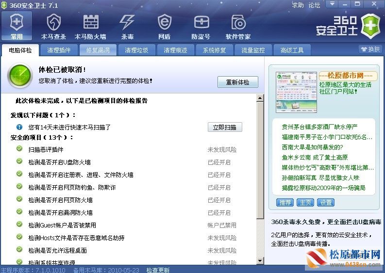Click the green radar scan icon
The height and width of the screenshot is (273, 385).
(20, 76)
